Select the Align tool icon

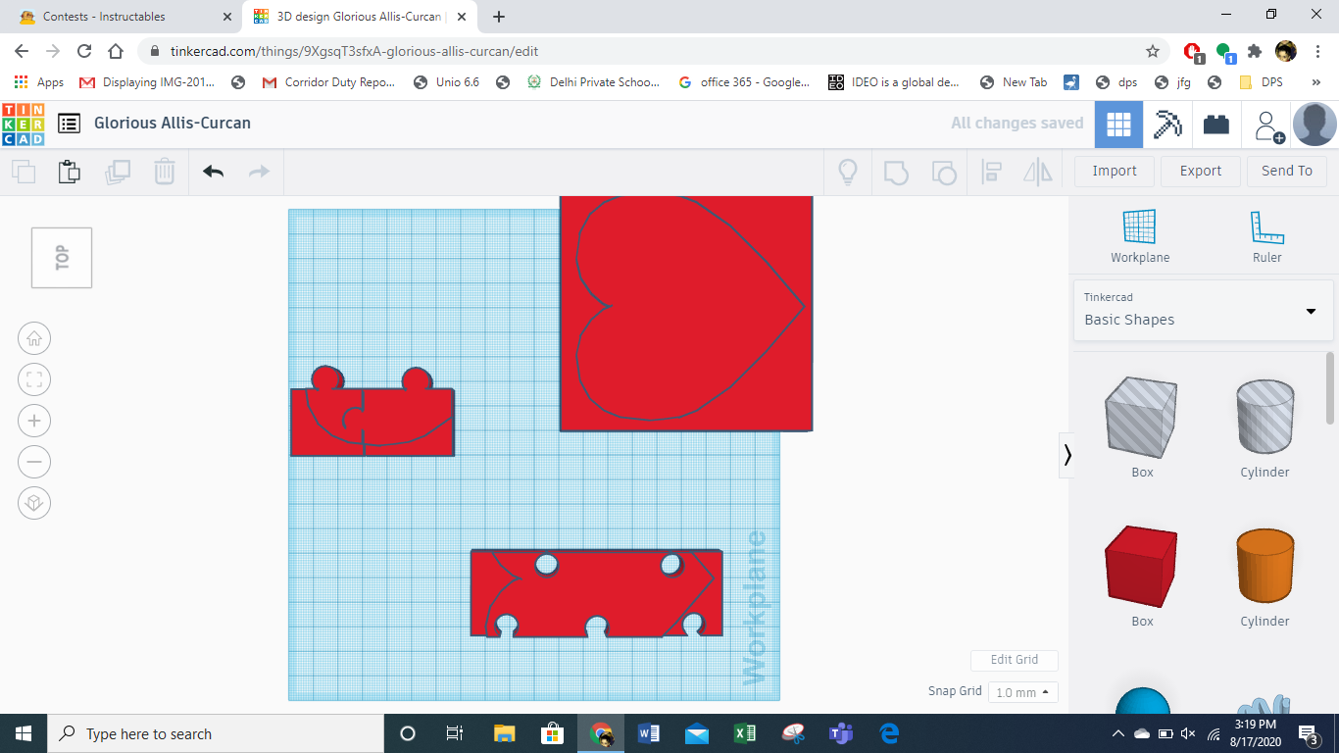[x=991, y=172]
